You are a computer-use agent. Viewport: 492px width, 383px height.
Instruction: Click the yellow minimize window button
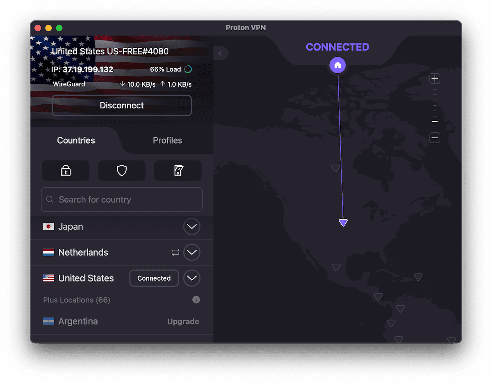pyautogui.click(x=48, y=28)
